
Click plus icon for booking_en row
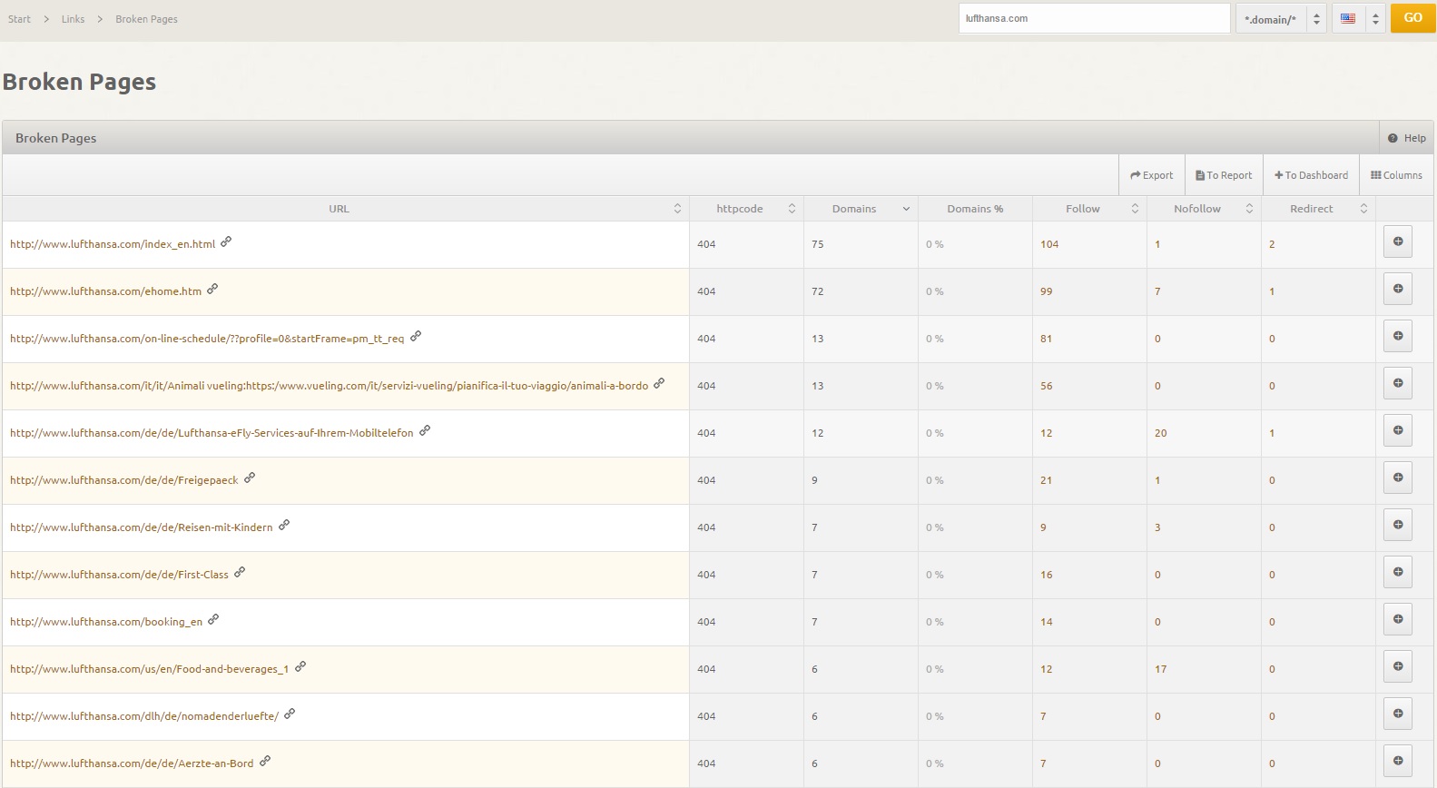1398,619
